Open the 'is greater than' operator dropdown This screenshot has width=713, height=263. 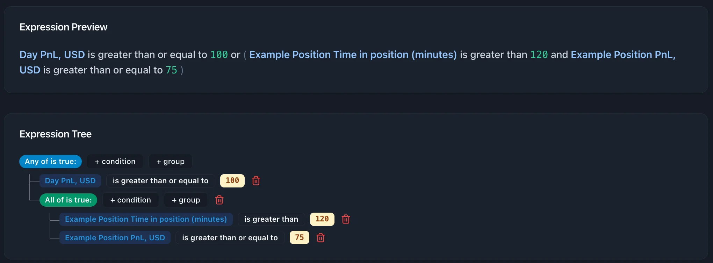271,219
